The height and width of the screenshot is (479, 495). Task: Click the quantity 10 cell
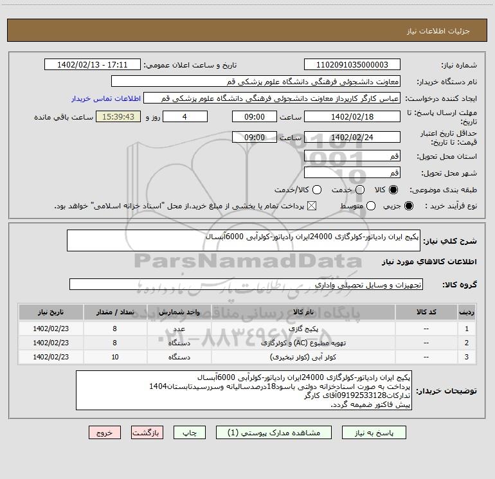click(x=115, y=357)
